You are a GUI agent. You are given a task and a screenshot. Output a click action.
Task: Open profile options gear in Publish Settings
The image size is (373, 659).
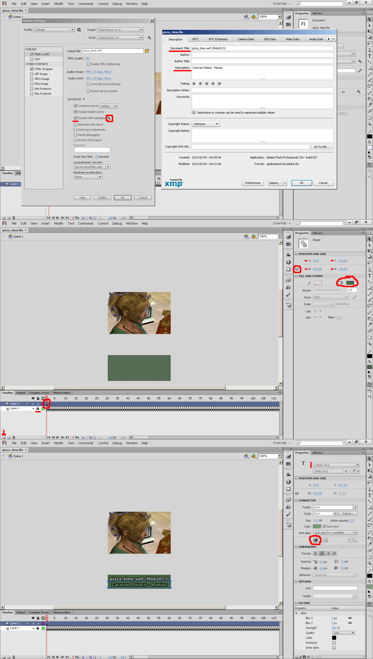(x=79, y=30)
